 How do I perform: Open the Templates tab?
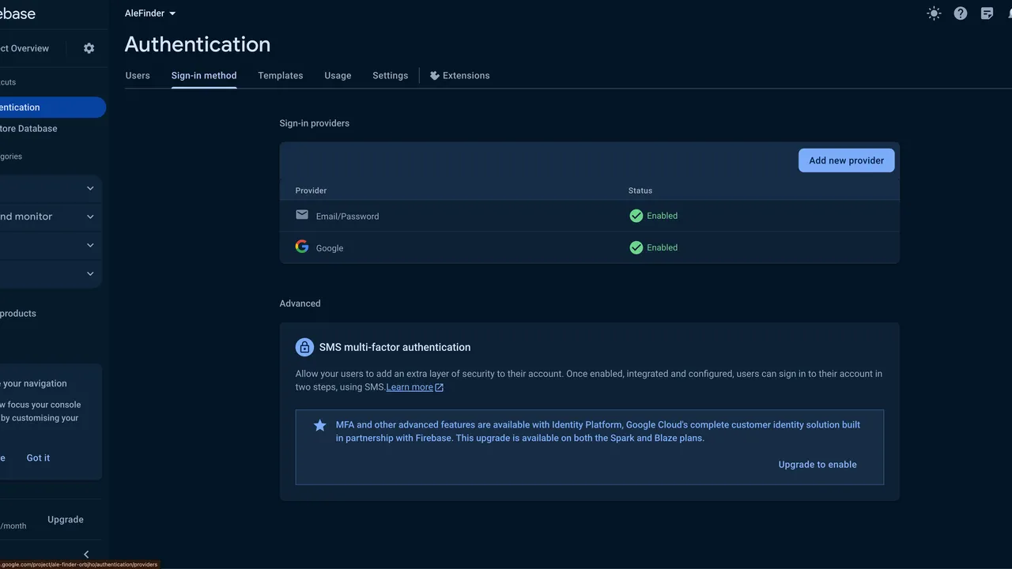coord(281,76)
